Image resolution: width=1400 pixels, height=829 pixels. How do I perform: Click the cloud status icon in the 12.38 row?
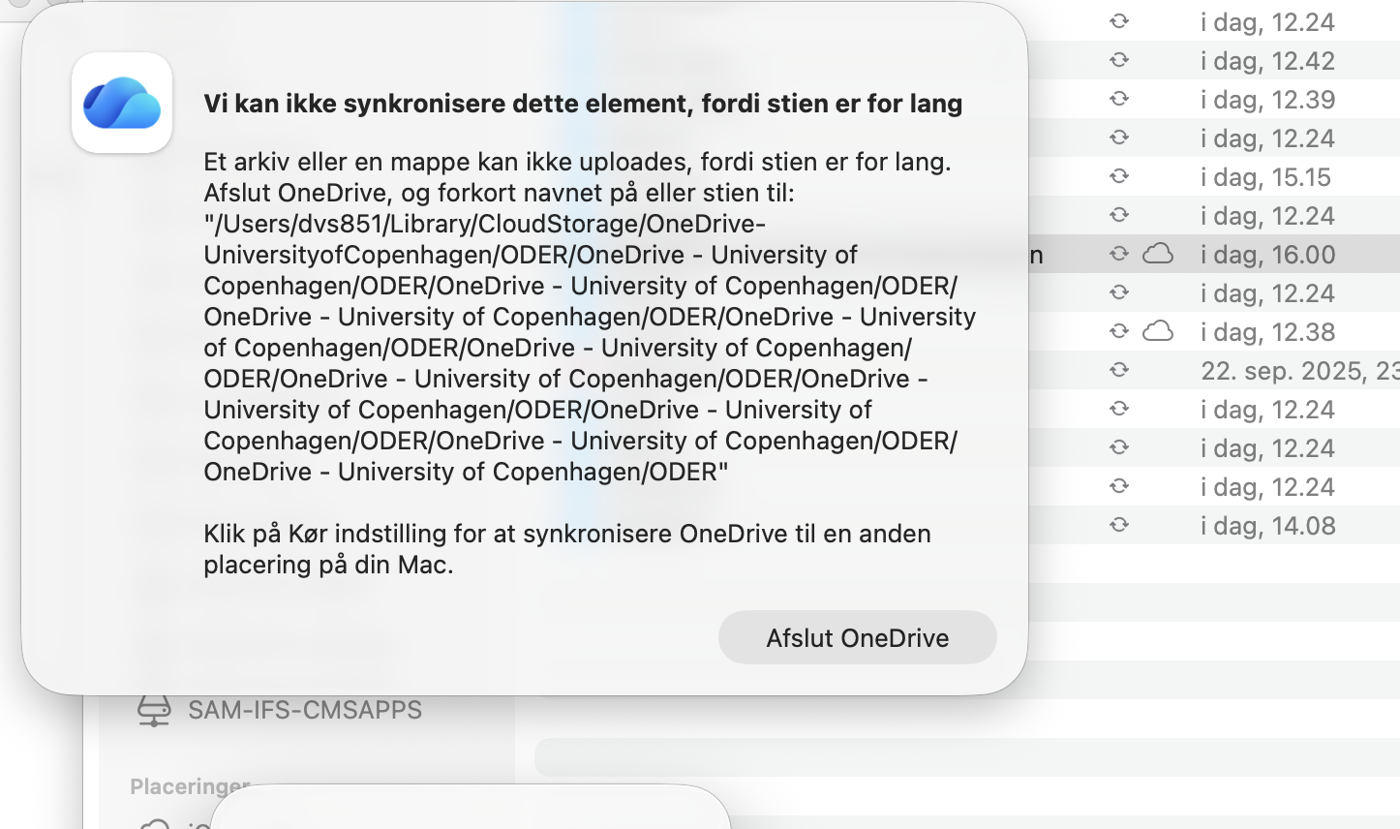pos(1158,331)
